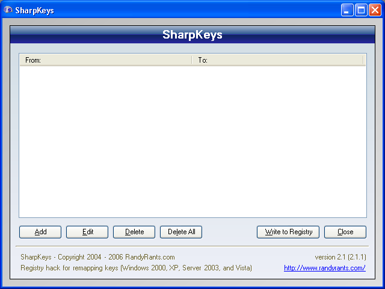Image resolution: width=385 pixels, height=289 pixels.
Task: Sort by the To column header
Action: tap(278, 60)
